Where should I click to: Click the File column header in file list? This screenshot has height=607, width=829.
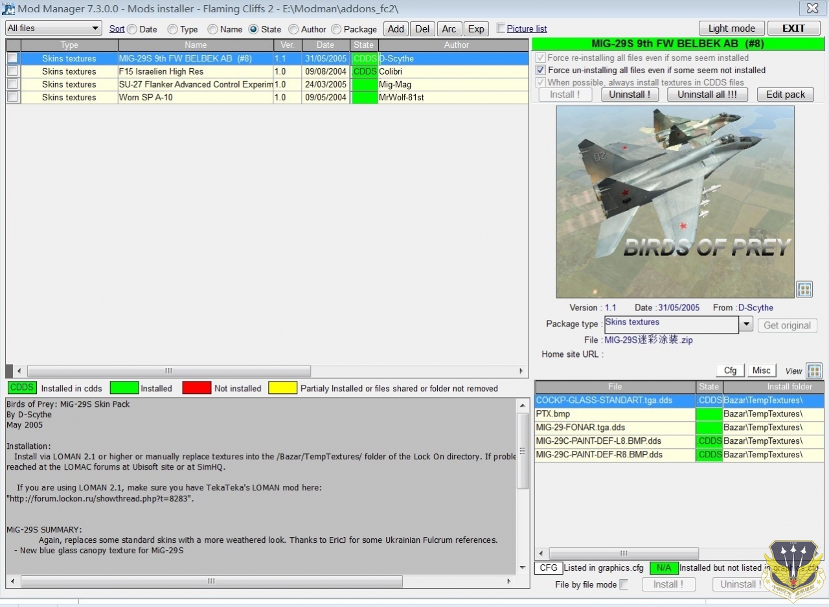[615, 387]
